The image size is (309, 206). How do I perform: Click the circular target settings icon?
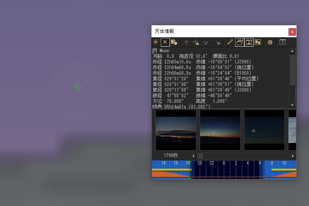coord(270,42)
